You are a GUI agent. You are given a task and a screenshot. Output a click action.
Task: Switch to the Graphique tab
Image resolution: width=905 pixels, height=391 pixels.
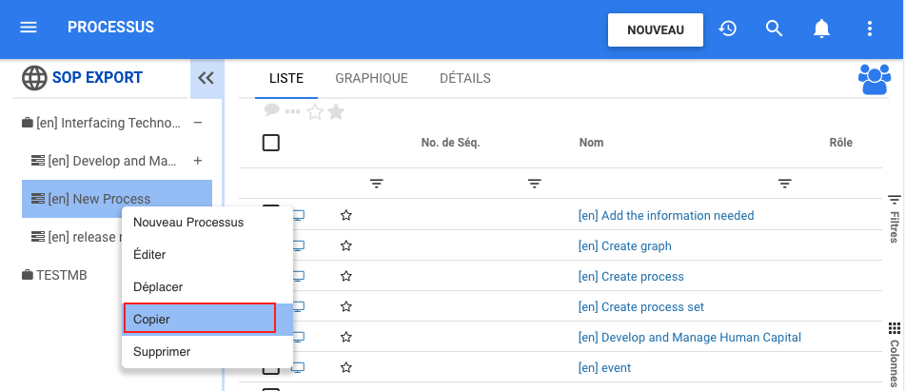point(371,78)
